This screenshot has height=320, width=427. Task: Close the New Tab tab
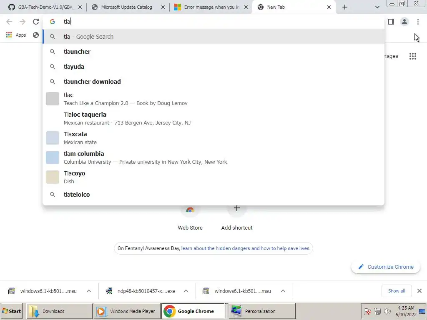pos(329,7)
